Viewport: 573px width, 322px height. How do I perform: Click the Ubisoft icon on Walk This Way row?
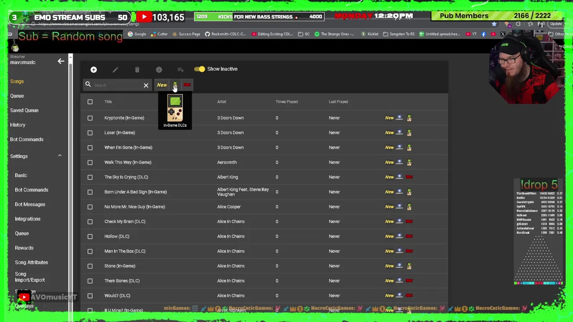point(399,162)
